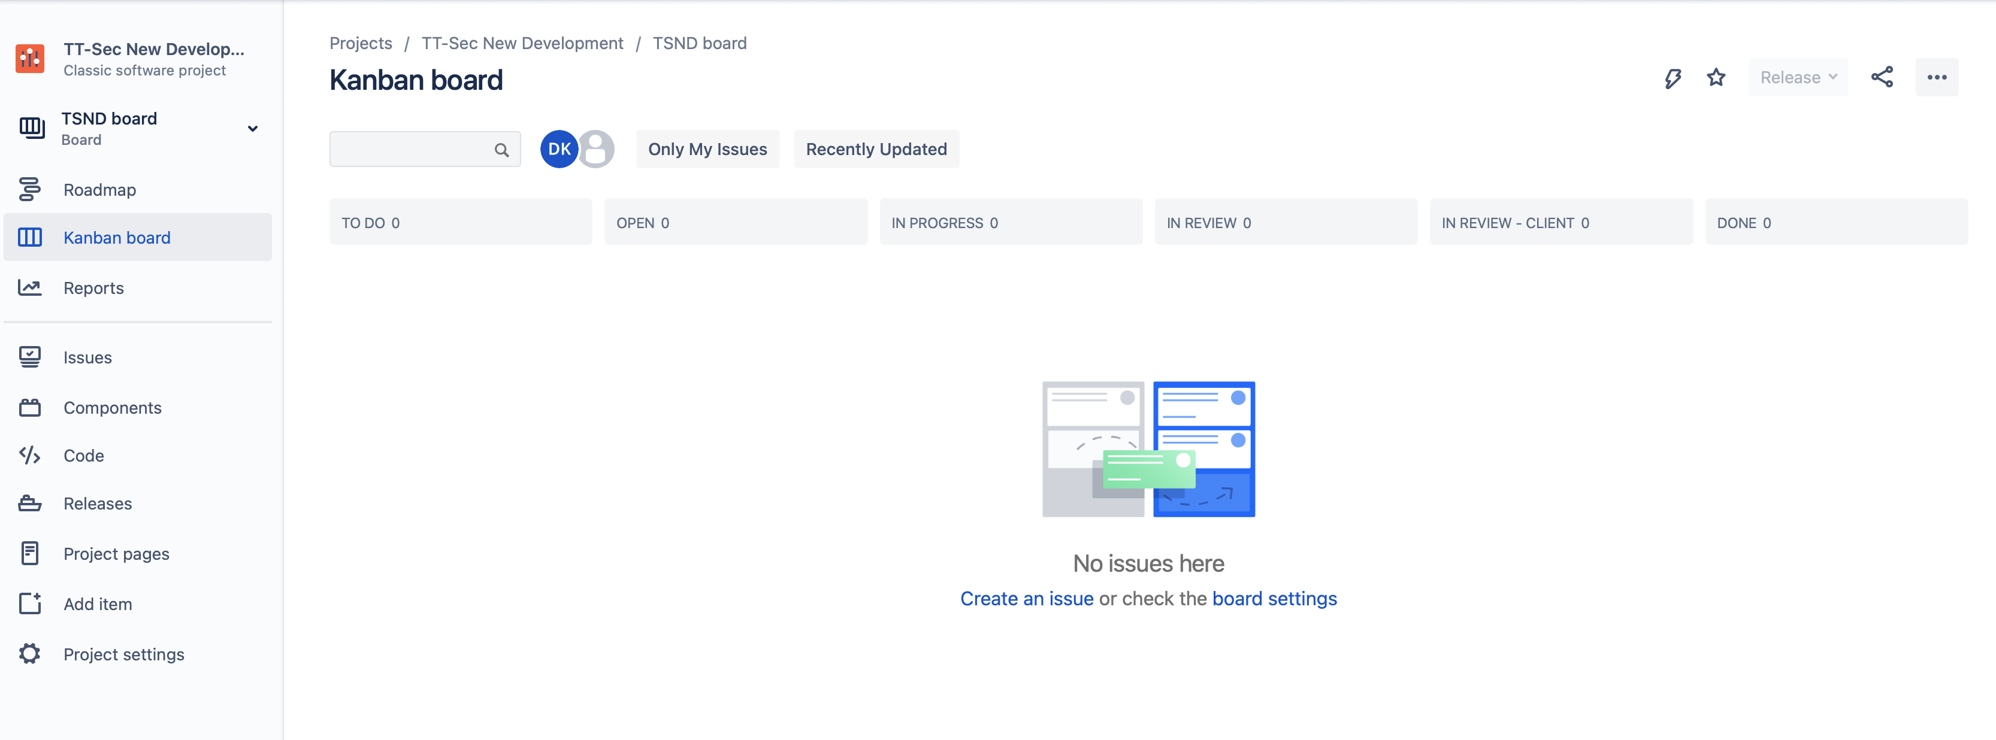Select the Kanban board icon in sidebar
1996x740 pixels.
coord(29,237)
